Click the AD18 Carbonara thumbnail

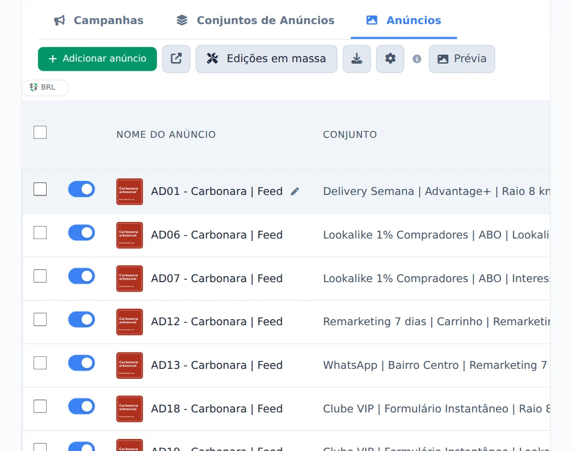[129, 409]
